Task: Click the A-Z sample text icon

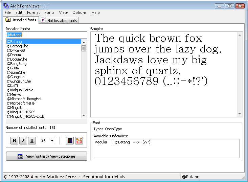Action: tap(79, 141)
